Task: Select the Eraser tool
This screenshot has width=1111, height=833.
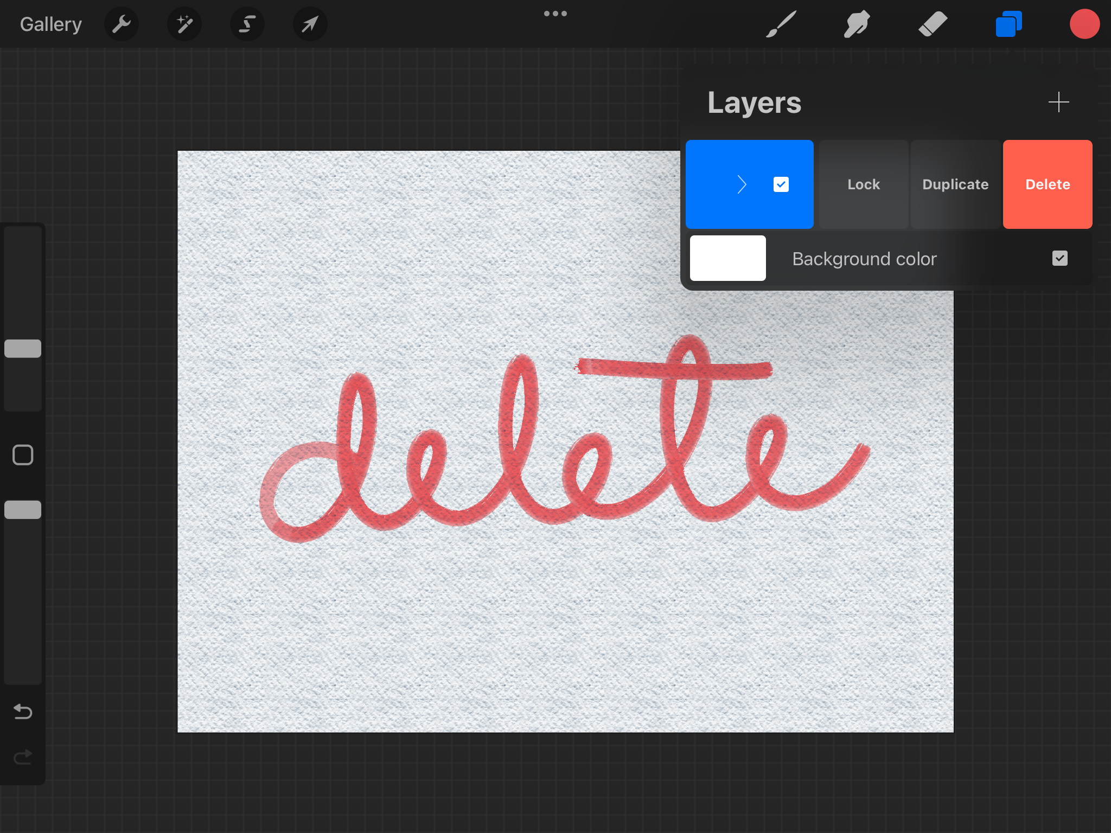Action: [x=933, y=24]
